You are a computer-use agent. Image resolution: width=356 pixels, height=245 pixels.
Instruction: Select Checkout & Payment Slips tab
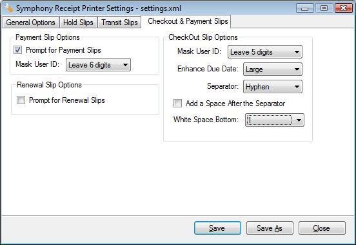(188, 21)
